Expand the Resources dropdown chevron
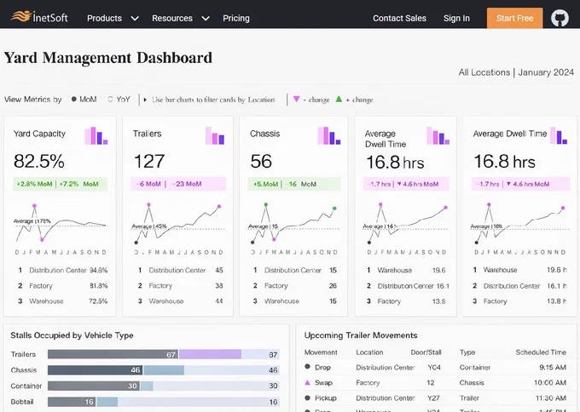The width and height of the screenshot is (580, 412). tap(206, 18)
